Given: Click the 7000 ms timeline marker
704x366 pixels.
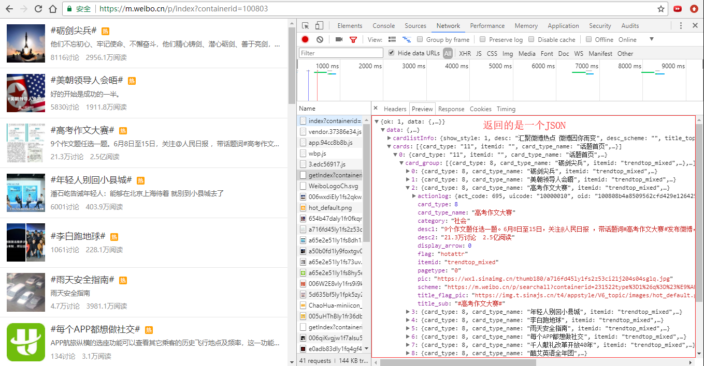Looking at the screenshot, I should 586,66.
